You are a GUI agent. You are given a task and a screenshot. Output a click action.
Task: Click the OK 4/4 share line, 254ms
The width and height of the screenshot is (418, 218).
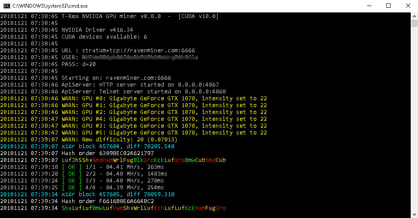[x=82, y=187]
